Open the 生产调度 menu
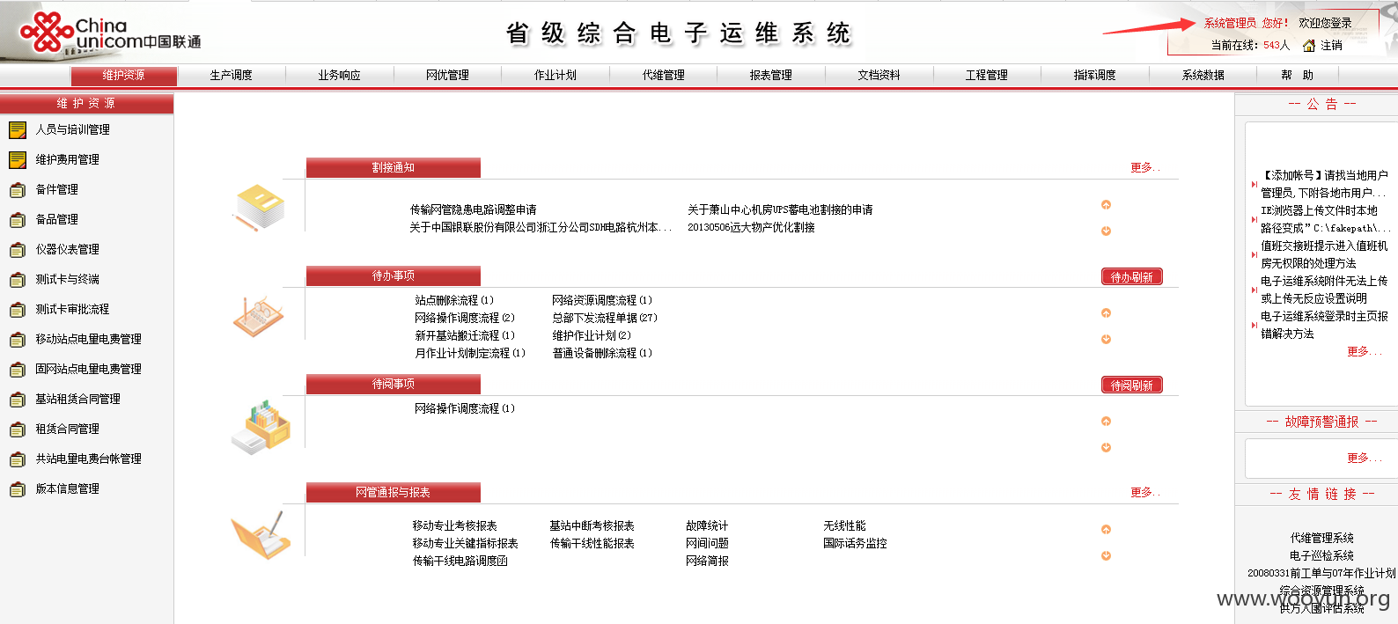Viewport: 1398px width, 624px height. [x=232, y=76]
